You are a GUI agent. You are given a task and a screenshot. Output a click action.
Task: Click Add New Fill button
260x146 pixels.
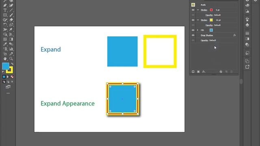[198, 72]
